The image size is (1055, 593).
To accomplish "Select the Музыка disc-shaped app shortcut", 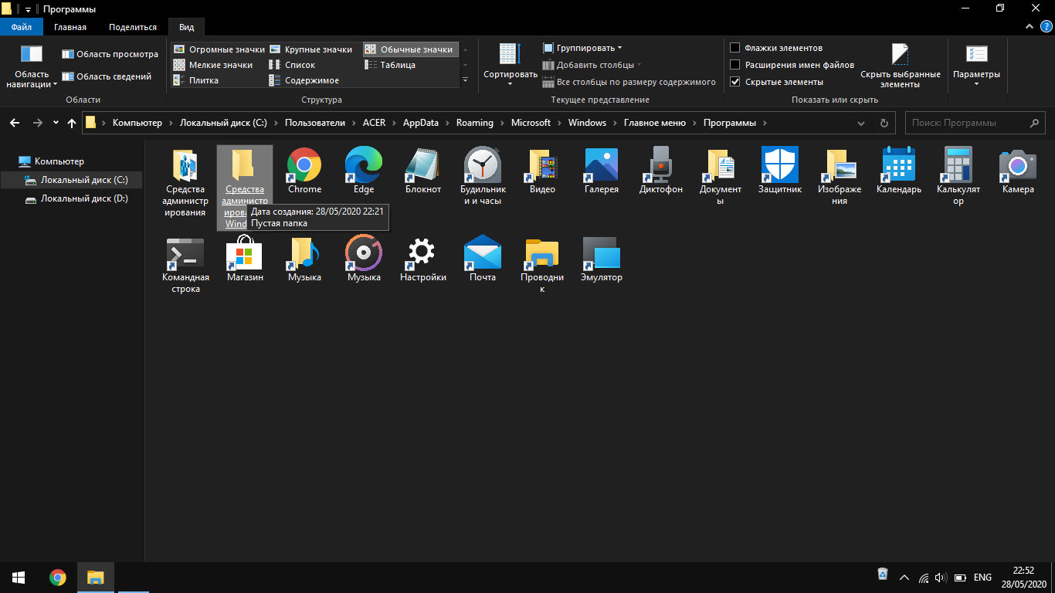I will point(363,259).
